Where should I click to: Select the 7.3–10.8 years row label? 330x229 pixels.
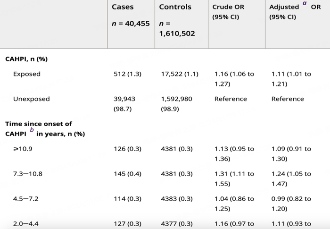point(28,174)
